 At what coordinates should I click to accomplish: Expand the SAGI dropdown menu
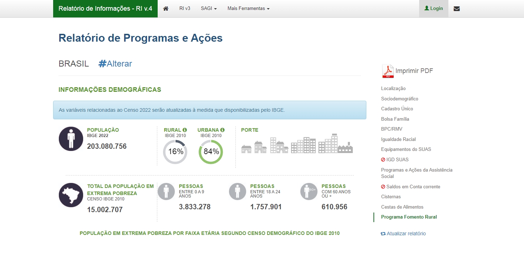pos(209,9)
